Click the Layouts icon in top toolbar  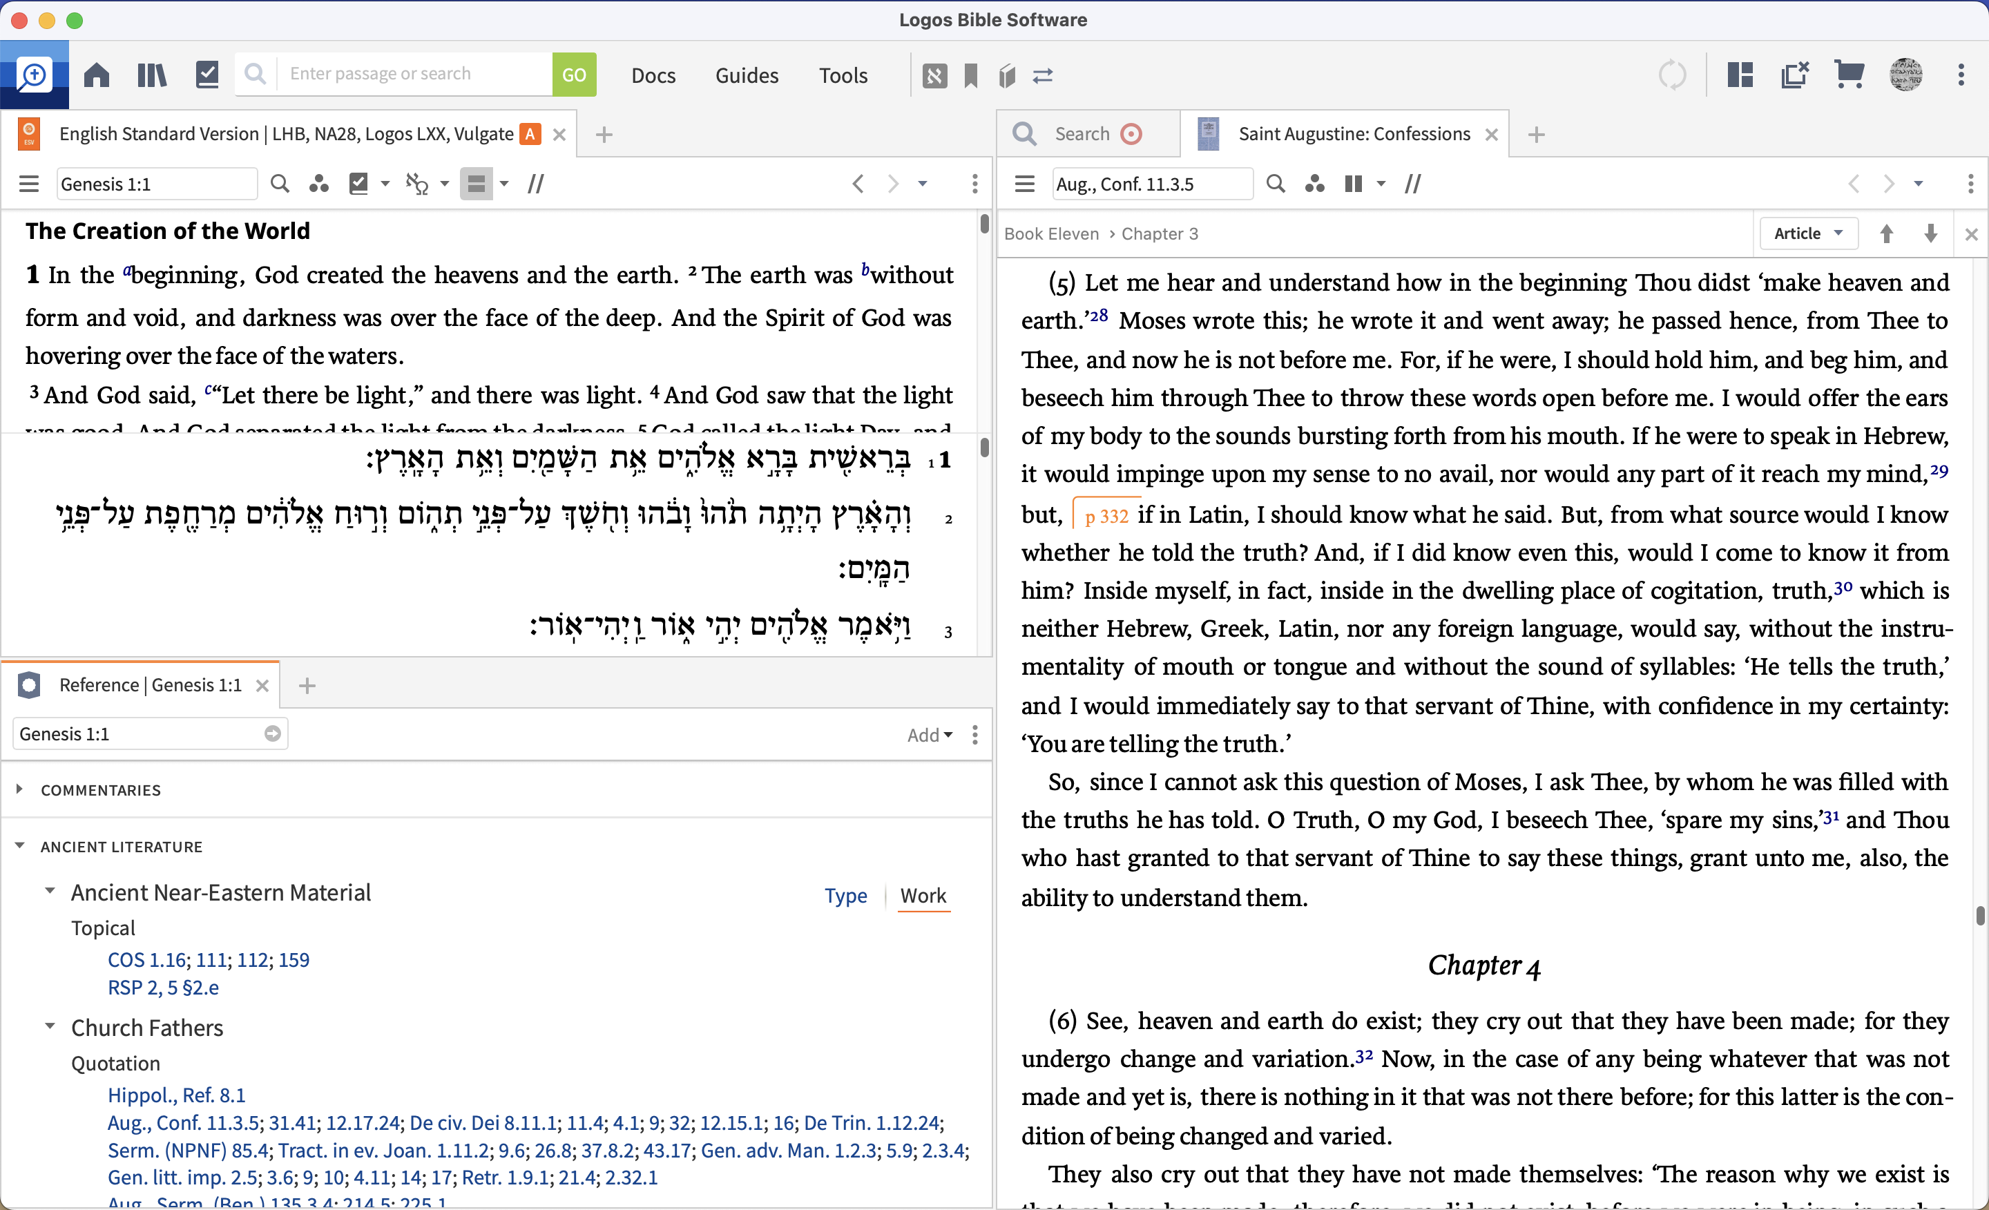(x=1740, y=75)
